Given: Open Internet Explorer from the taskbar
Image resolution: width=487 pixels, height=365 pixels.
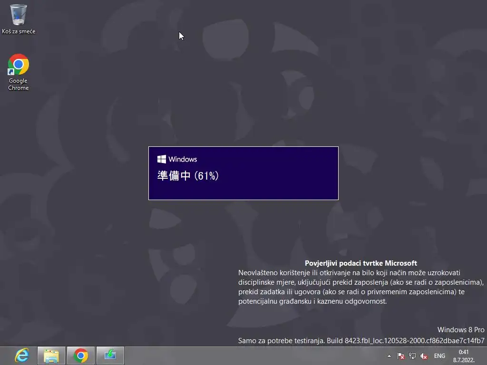Looking at the screenshot, I should pos(22,355).
